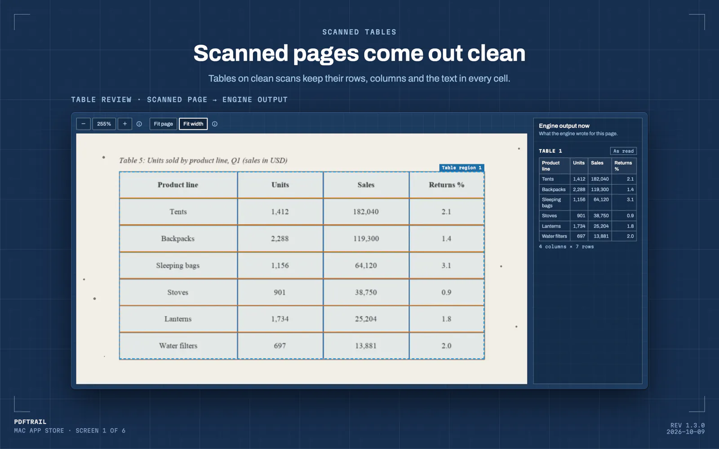The image size is (719, 449).
Task: Click the TABLE 1 heading in output panel
Action: click(550, 151)
